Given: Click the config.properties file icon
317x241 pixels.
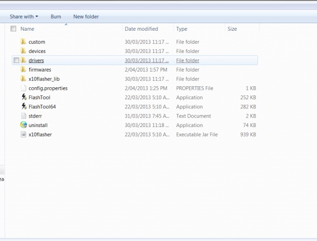Looking at the screenshot, I should (23, 88).
